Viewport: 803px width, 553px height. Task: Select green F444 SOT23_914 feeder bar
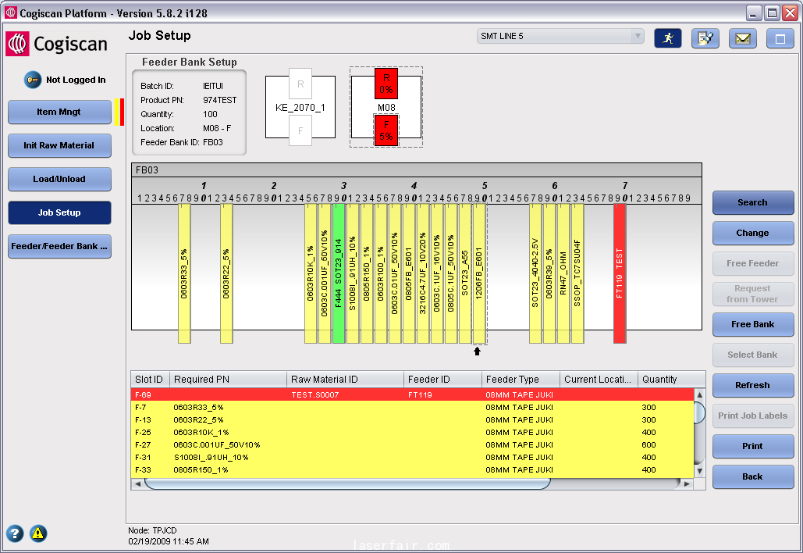tap(339, 273)
